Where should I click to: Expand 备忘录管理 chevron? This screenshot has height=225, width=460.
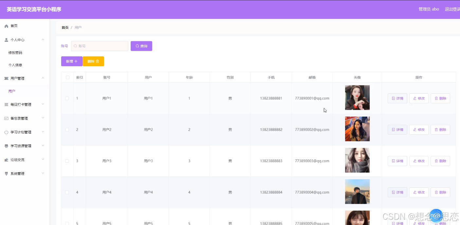43,118
